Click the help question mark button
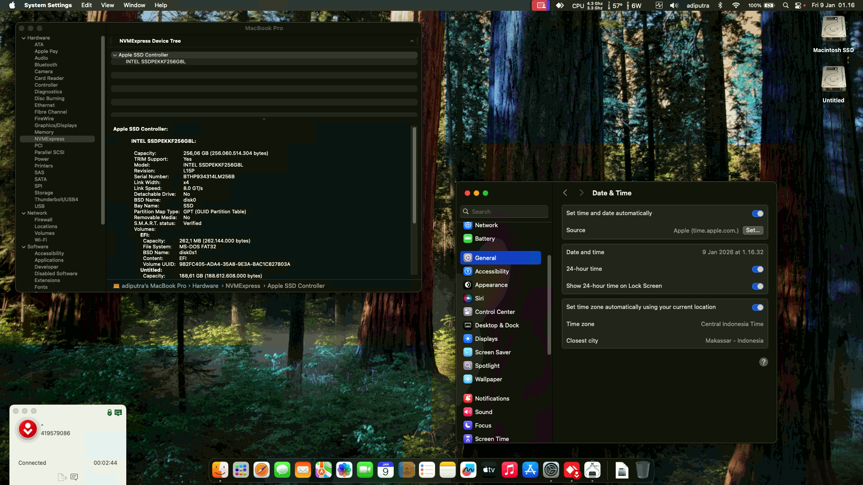The width and height of the screenshot is (863, 485). click(763, 362)
